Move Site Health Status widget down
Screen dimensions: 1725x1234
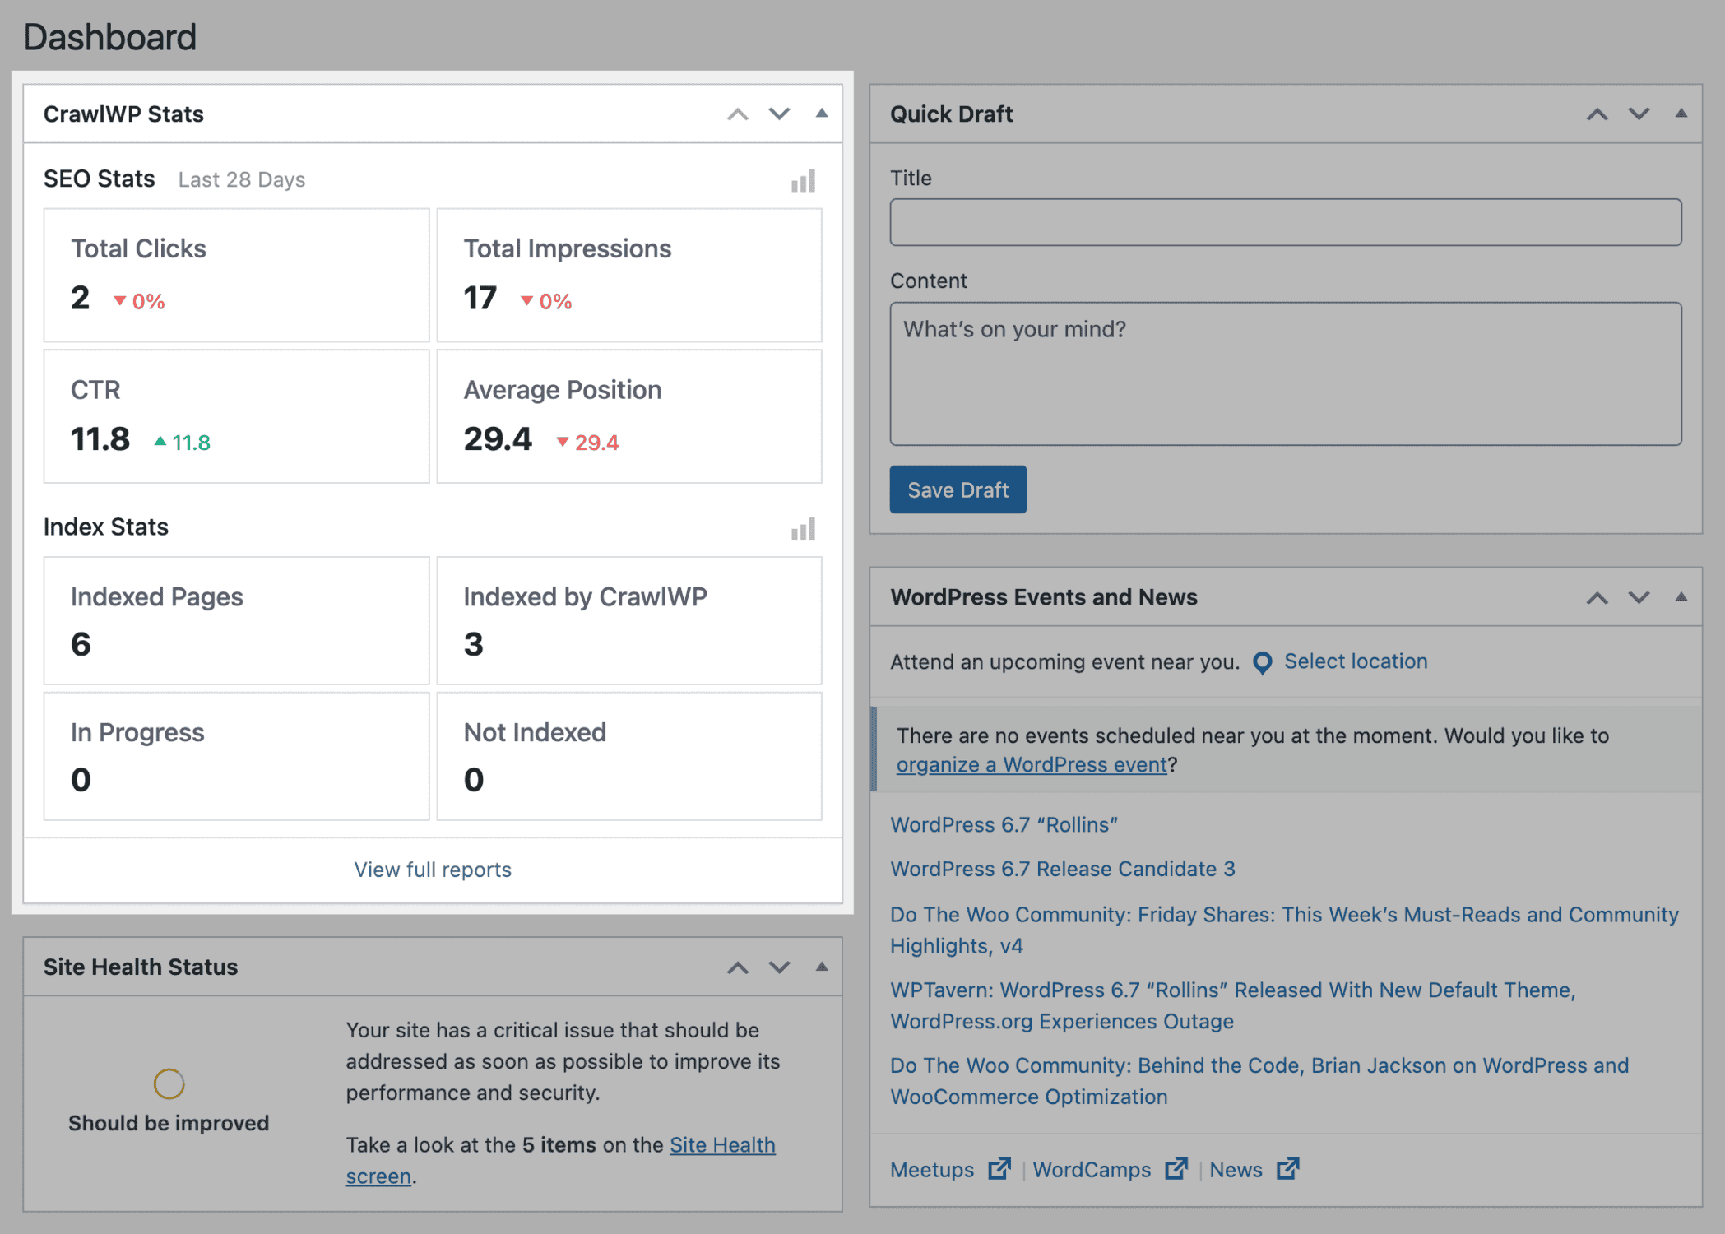tap(779, 967)
